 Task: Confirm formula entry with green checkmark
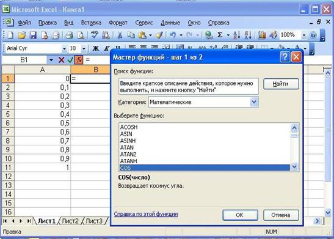click(70, 60)
